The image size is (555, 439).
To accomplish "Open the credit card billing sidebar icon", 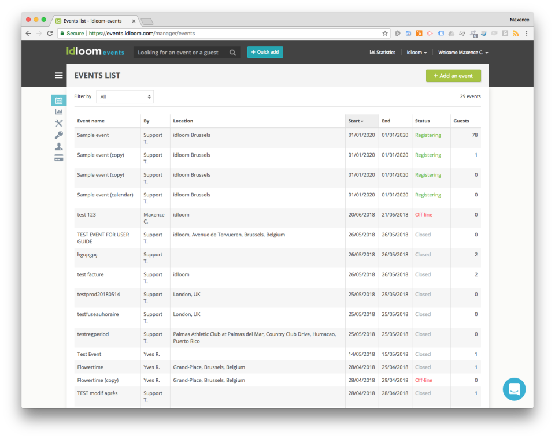I will (59, 158).
